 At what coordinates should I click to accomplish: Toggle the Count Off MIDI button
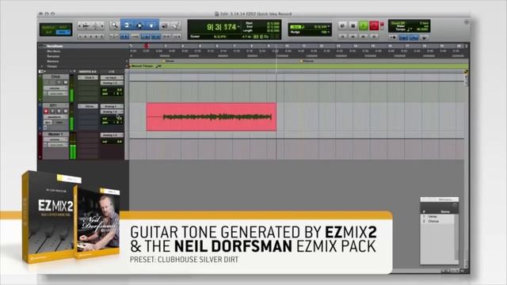(x=414, y=37)
